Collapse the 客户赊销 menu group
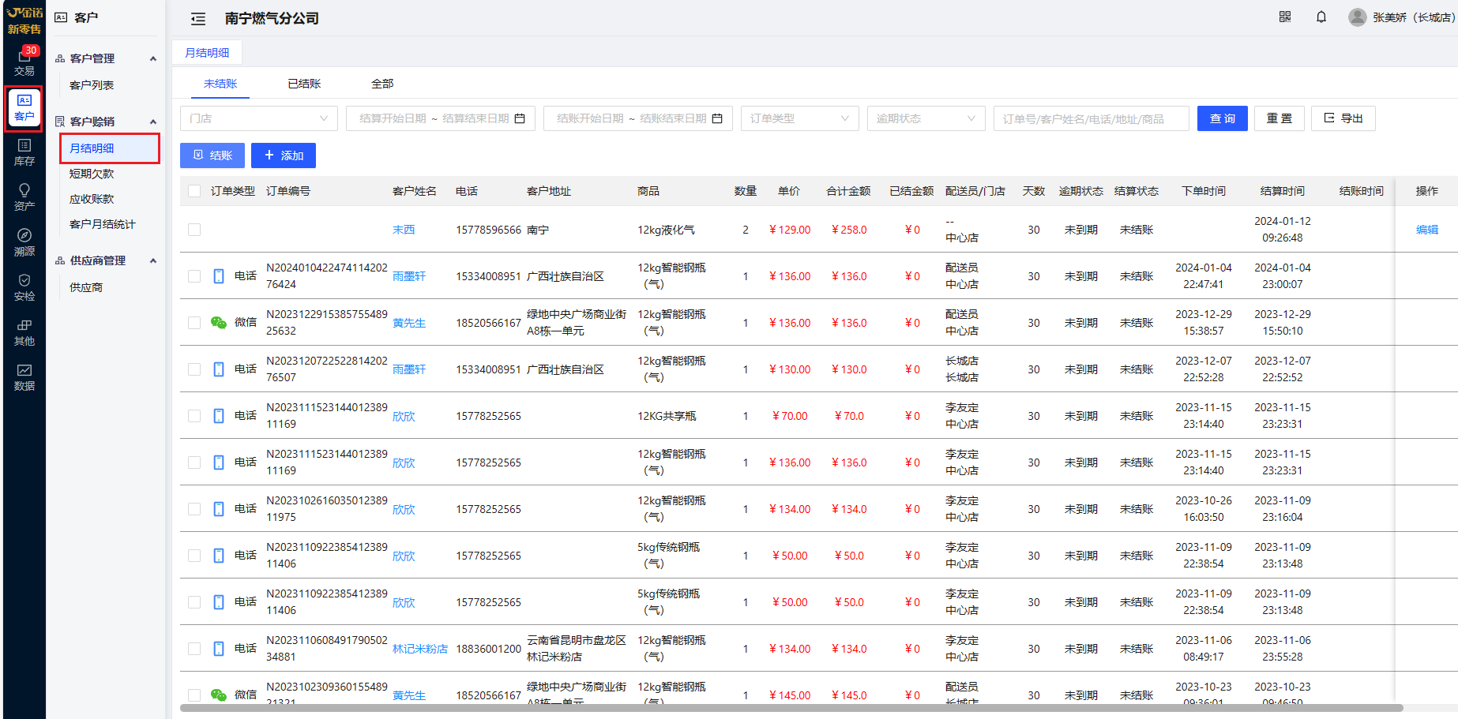This screenshot has height=719, width=1458. 153,122
